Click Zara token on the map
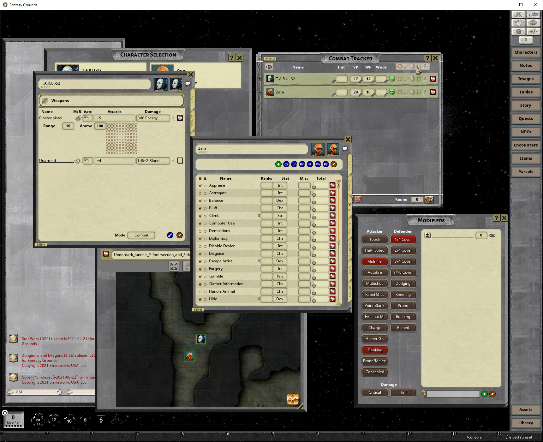 pos(189,356)
